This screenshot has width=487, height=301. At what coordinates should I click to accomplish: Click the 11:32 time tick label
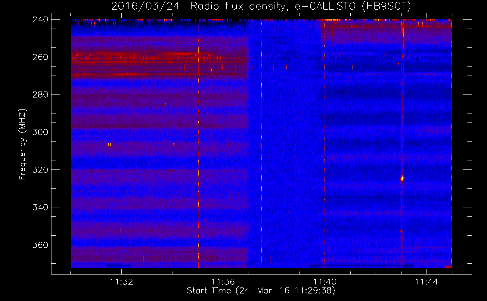[121, 282]
